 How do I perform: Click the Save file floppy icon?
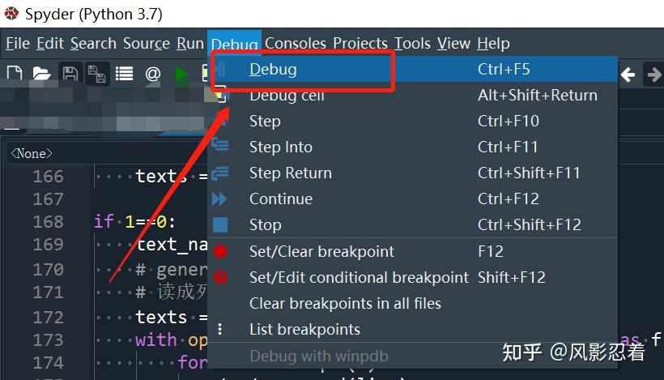point(70,75)
